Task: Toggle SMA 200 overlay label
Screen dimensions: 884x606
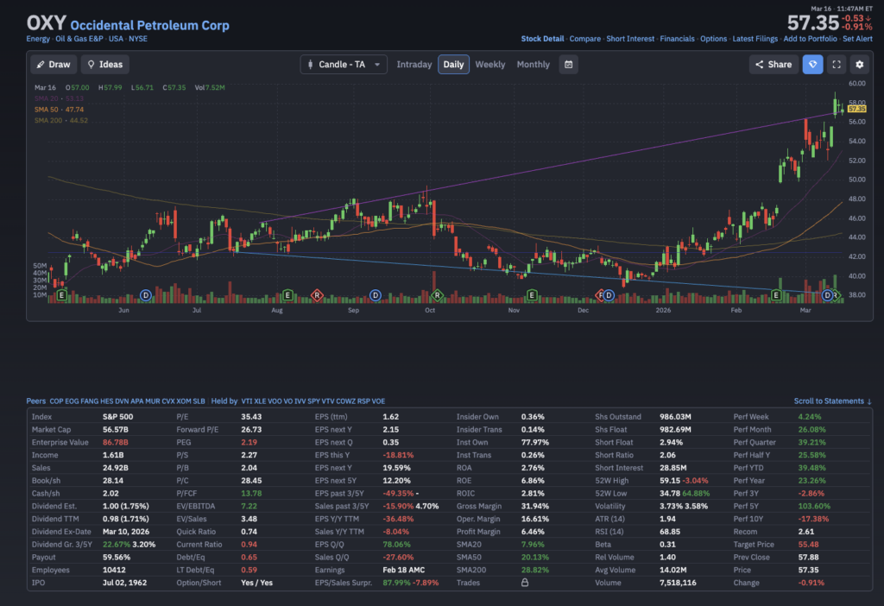Action: [x=61, y=120]
